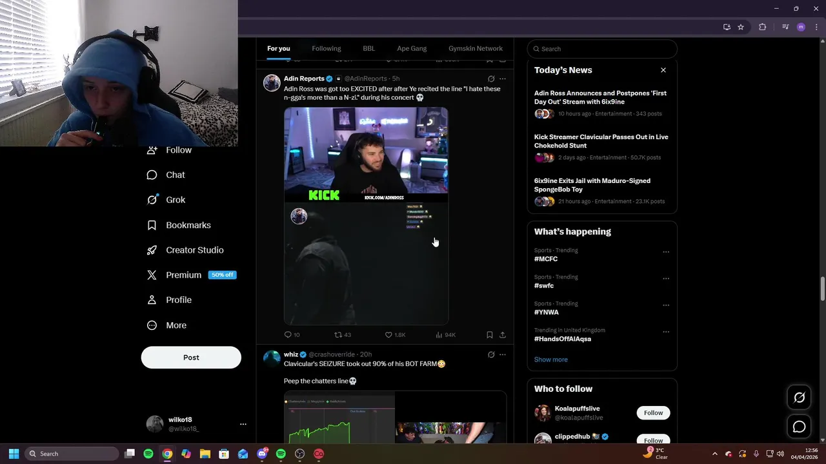Open the floating messages button
Screen dimensions: 826x464
(x=799, y=427)
